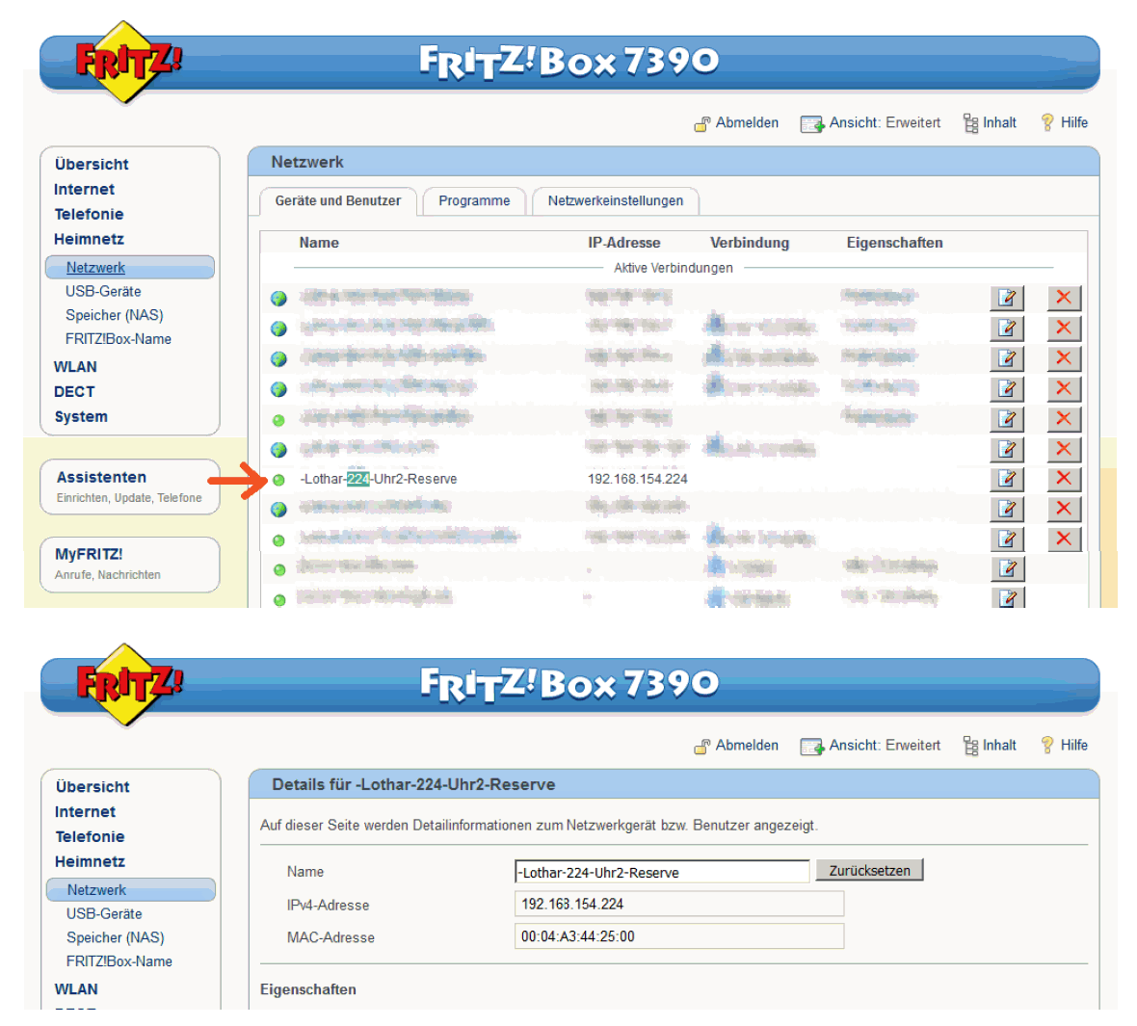Open Inhalt sitemap on Details page

click(990, 746)
